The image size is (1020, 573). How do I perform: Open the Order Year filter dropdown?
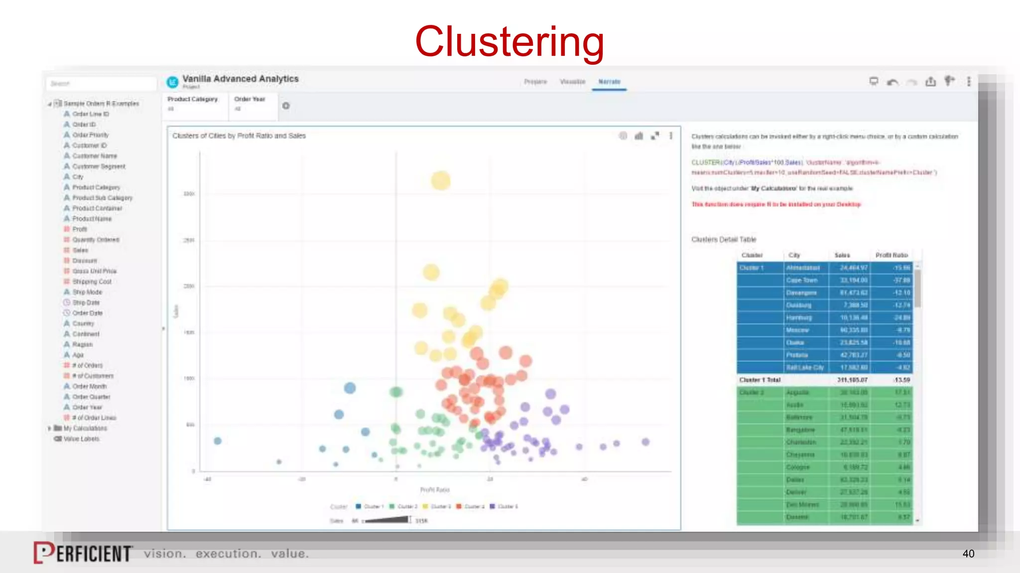253,105
